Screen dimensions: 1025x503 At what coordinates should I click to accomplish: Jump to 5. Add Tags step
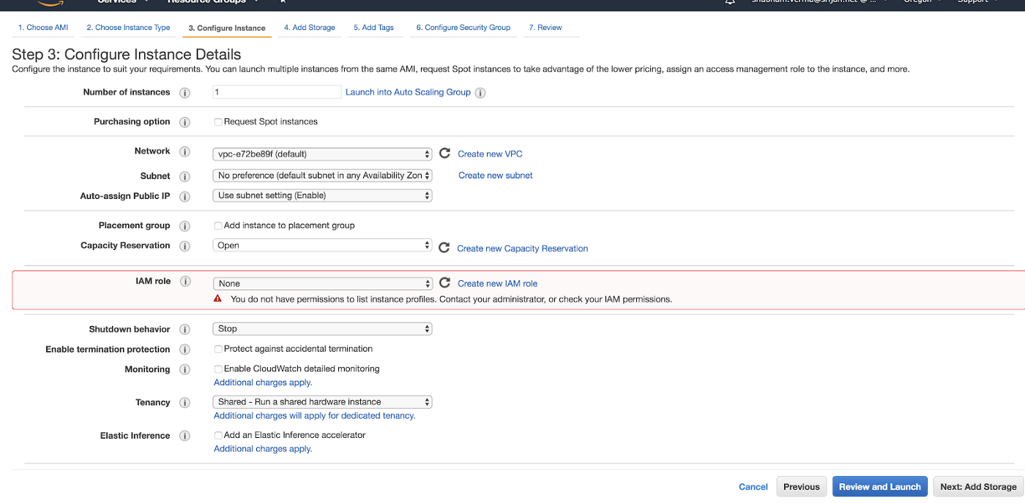click(373, 28)
